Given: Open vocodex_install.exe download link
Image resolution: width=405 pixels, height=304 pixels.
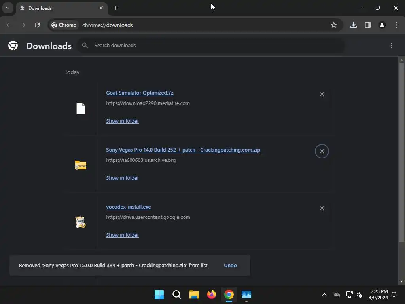Looking at the screenshot, I should [x=129, y=207].
